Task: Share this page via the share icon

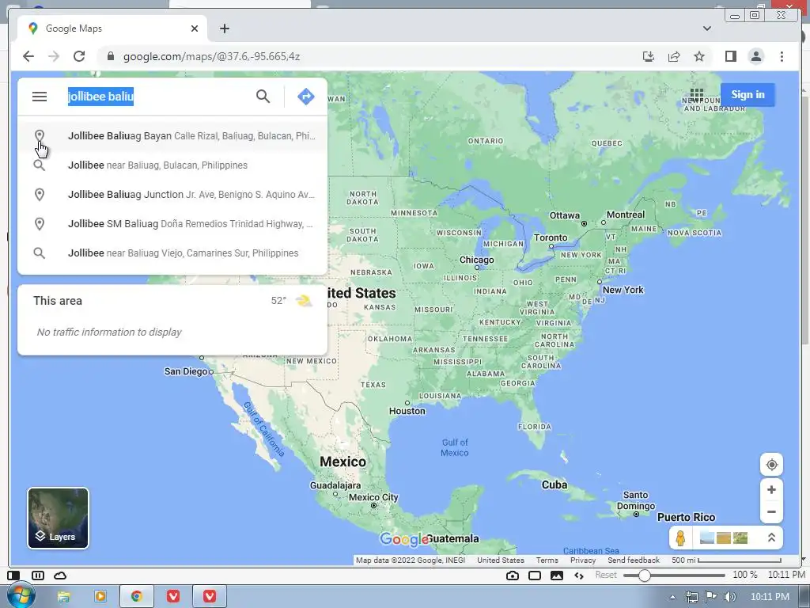Action: click(x=674, y=56)
